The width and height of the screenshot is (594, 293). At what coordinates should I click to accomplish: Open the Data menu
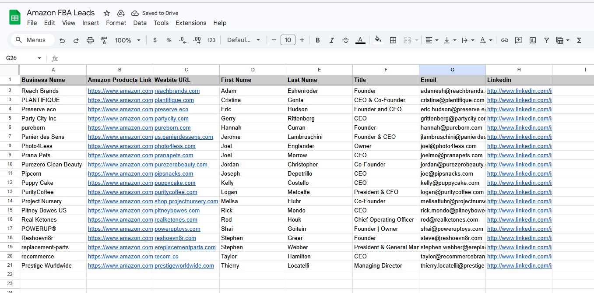coord(140,23)
